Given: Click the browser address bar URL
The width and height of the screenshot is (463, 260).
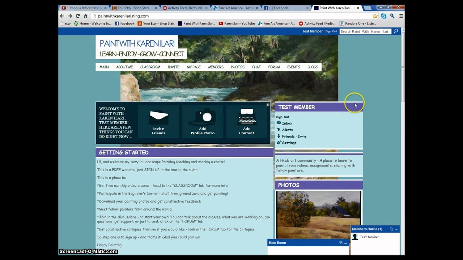Looking at the screenshot, I should 123,16.
